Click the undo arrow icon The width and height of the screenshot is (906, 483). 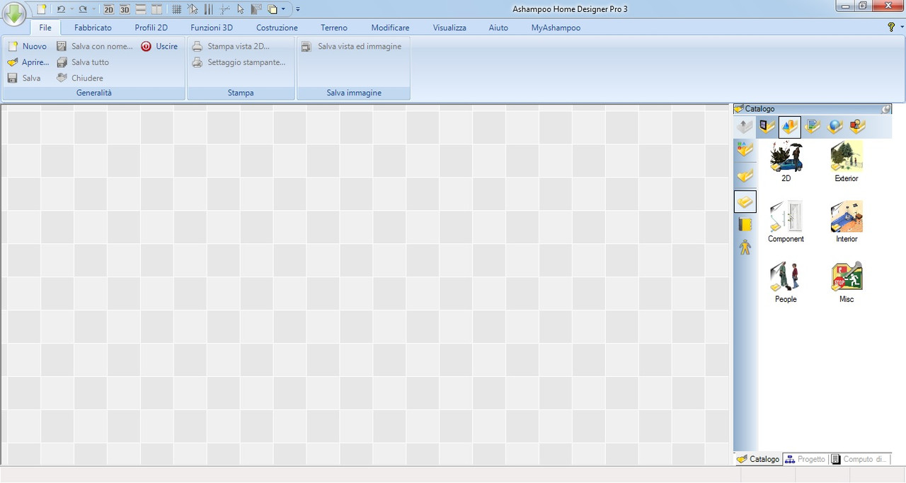click(60, 9)
